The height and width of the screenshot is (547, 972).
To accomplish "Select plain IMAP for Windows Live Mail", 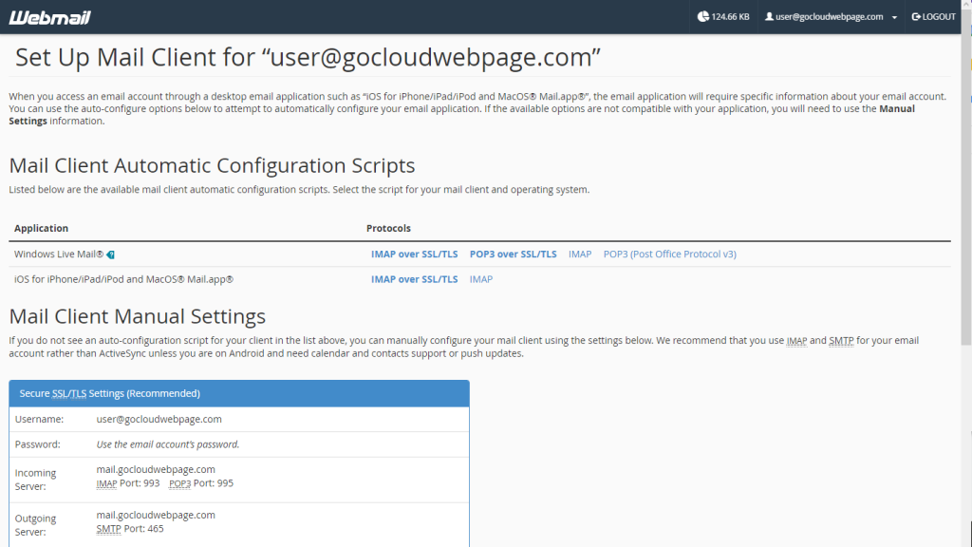I will [580, 254].
